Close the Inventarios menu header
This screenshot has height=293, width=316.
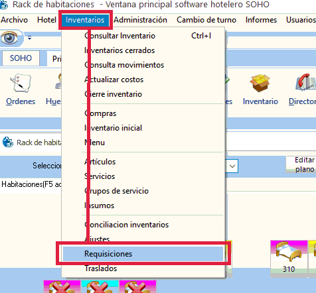(85, 20)
